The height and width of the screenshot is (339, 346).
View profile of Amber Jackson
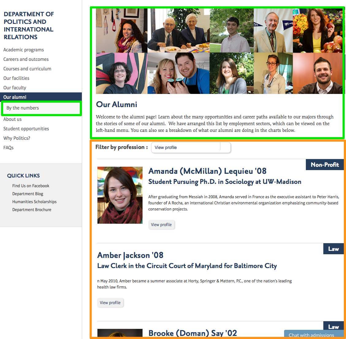click(110, 303)
